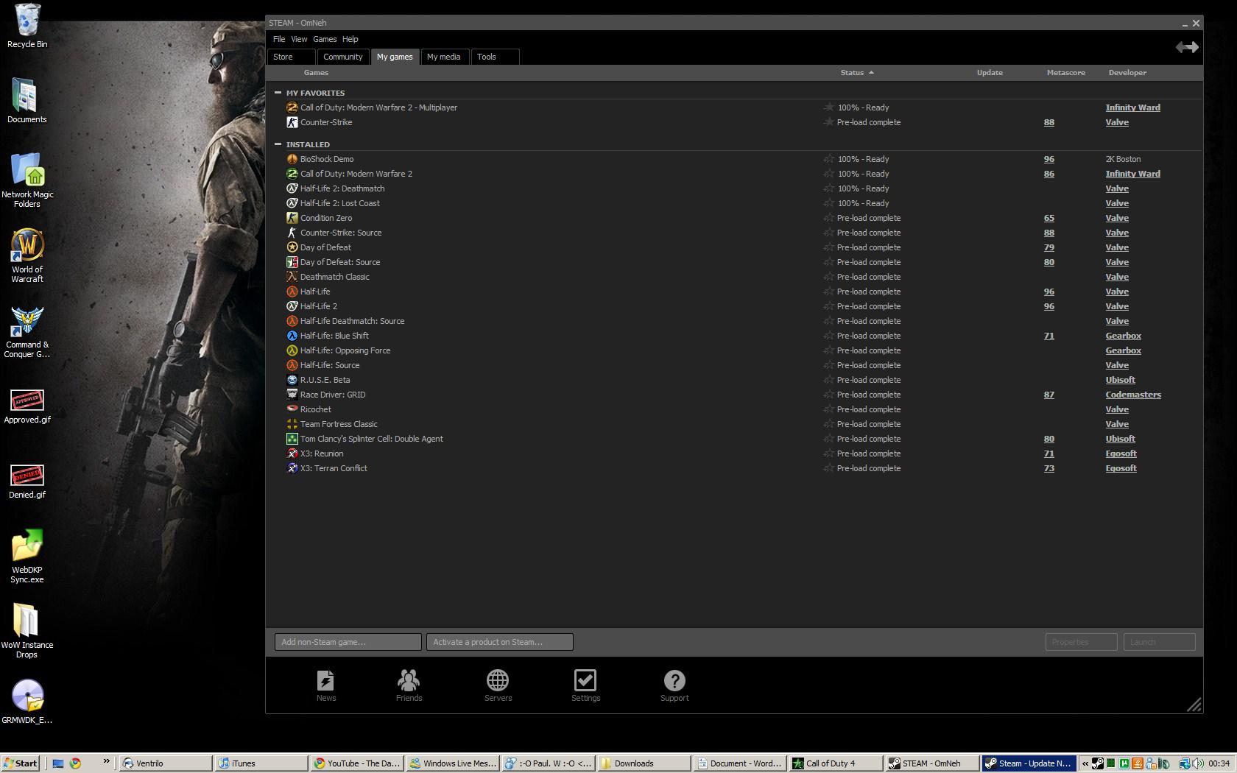
Task: Click the Counter-Strike: Source game icon
Action: (292, 233)
